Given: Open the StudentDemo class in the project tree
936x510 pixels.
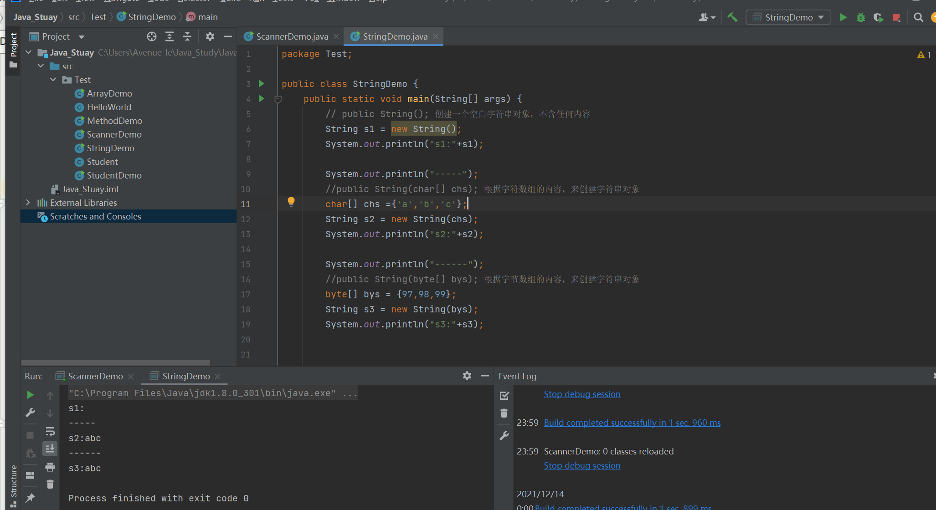Looking at the screenshot, I should pos(114,175).
